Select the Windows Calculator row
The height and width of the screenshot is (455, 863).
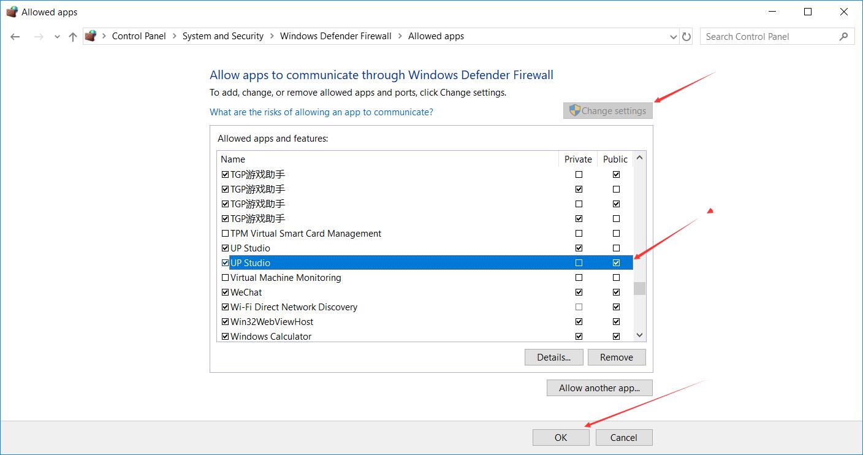pyautogui.click(x=425, y=337)
